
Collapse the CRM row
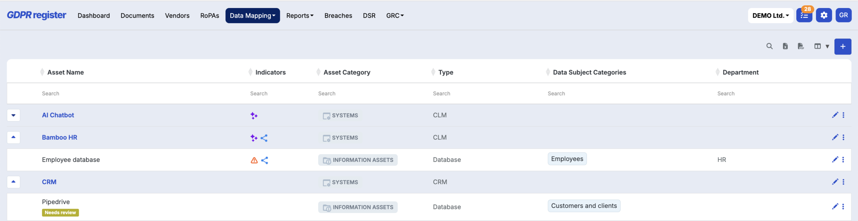(x=13, y=182)
